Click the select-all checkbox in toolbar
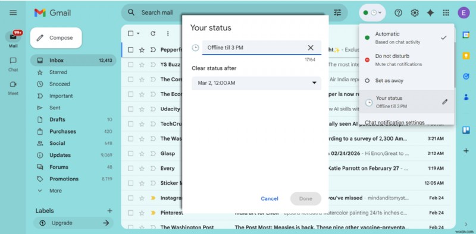476x234 pixels. pyautogui.click(x=130, y=33)
